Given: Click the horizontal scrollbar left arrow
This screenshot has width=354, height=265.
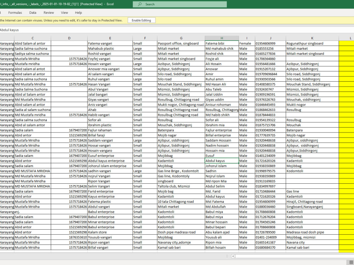Looking at the screenshot, I should (233, 256).
